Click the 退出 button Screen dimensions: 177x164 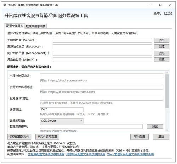pos(161,137)
